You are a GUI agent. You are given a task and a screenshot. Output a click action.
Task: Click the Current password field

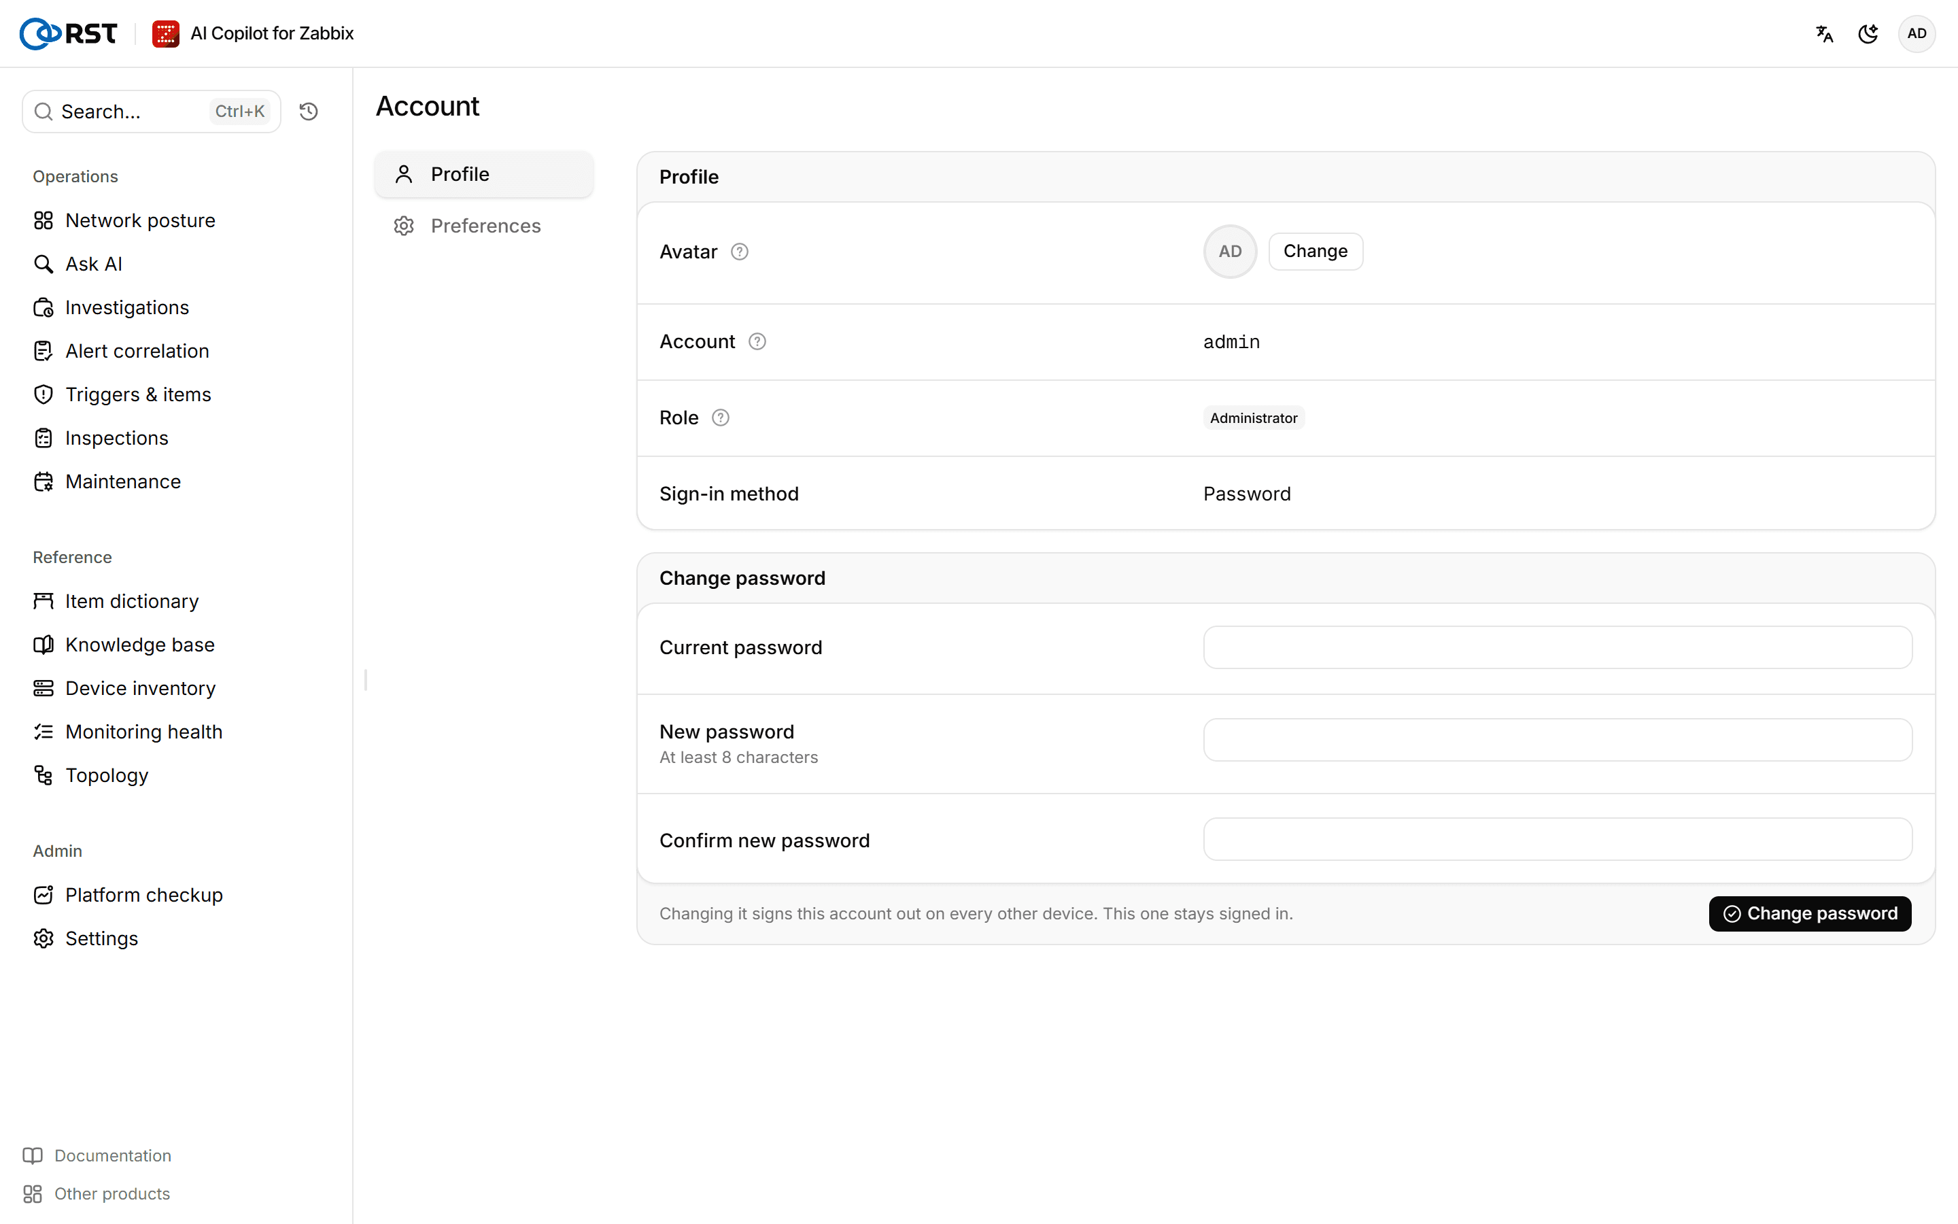(1558, 647)
